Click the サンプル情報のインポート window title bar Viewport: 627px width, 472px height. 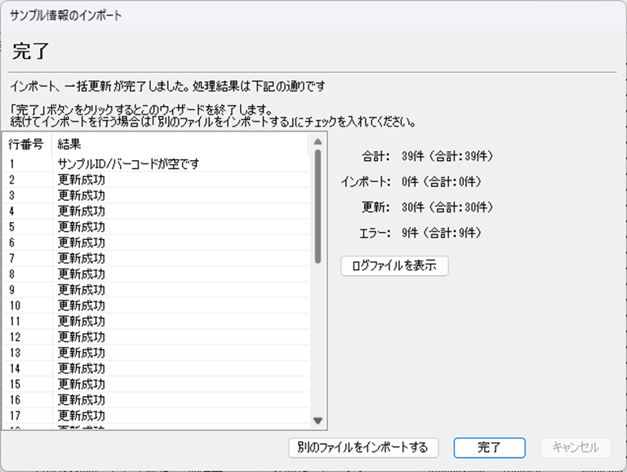[313, 16]
